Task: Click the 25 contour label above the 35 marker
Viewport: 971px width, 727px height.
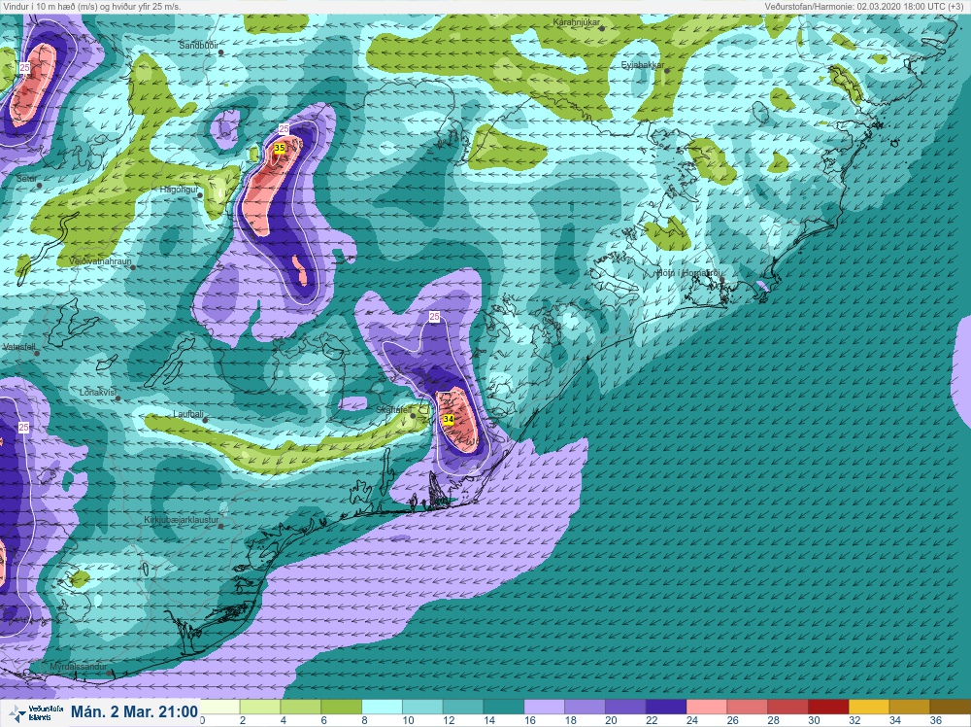Action: tap(284, 129)
